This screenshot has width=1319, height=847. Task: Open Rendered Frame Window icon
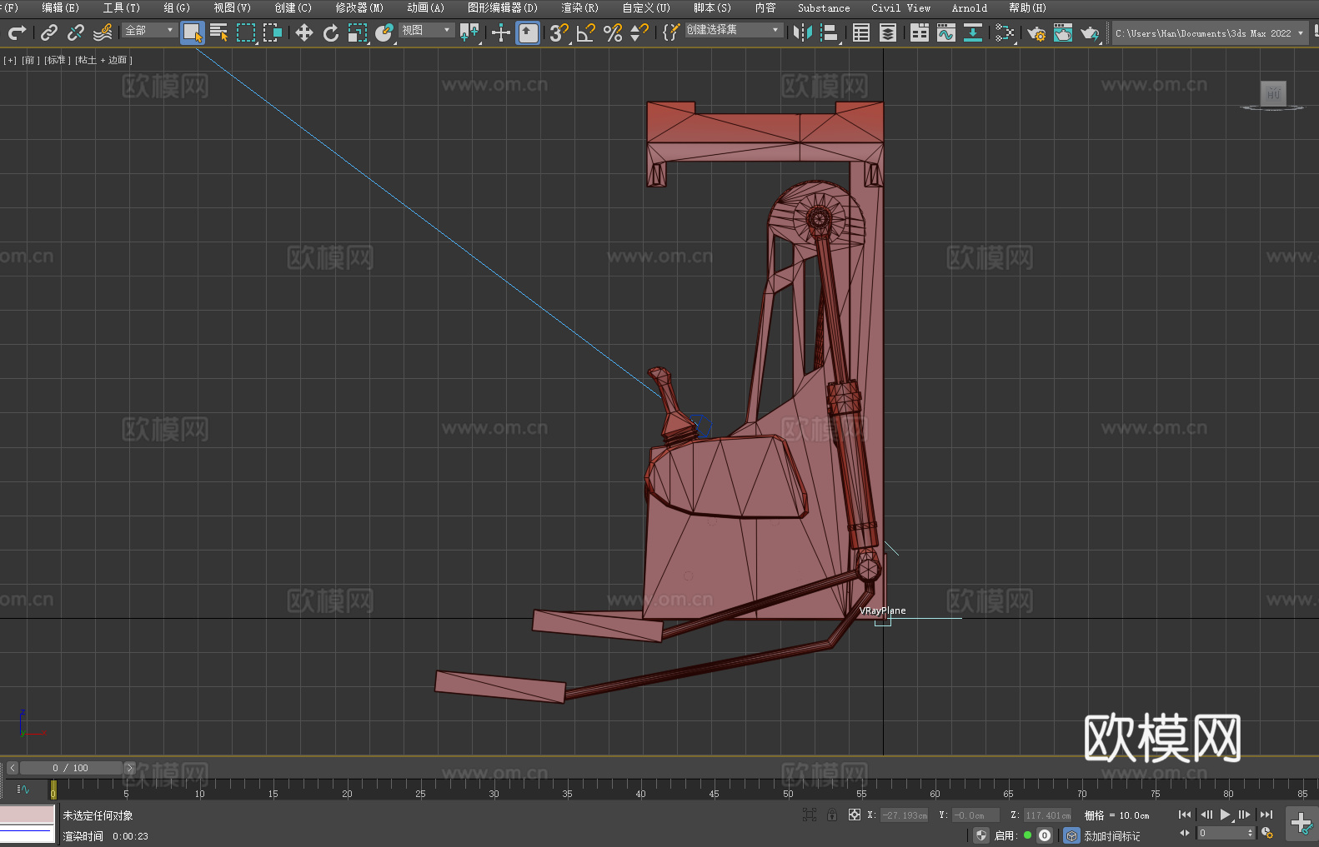(x=1063, y=32)
